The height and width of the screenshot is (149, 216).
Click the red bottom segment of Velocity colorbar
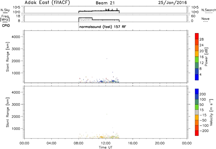[x=197, y=133]
